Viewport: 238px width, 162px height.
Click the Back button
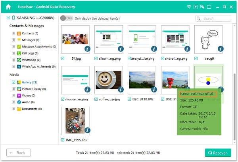(x=19, y=153)
